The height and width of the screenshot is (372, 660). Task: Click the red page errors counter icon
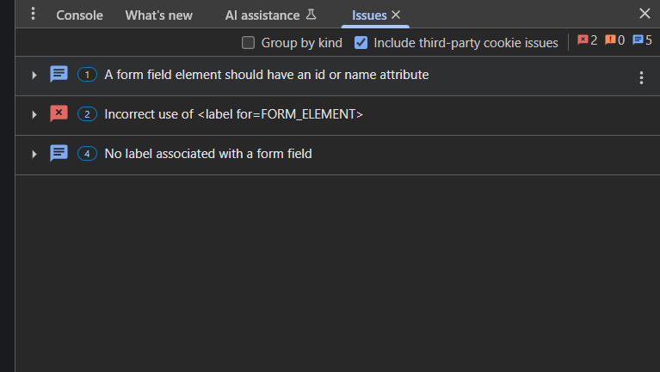coord(583,40)
